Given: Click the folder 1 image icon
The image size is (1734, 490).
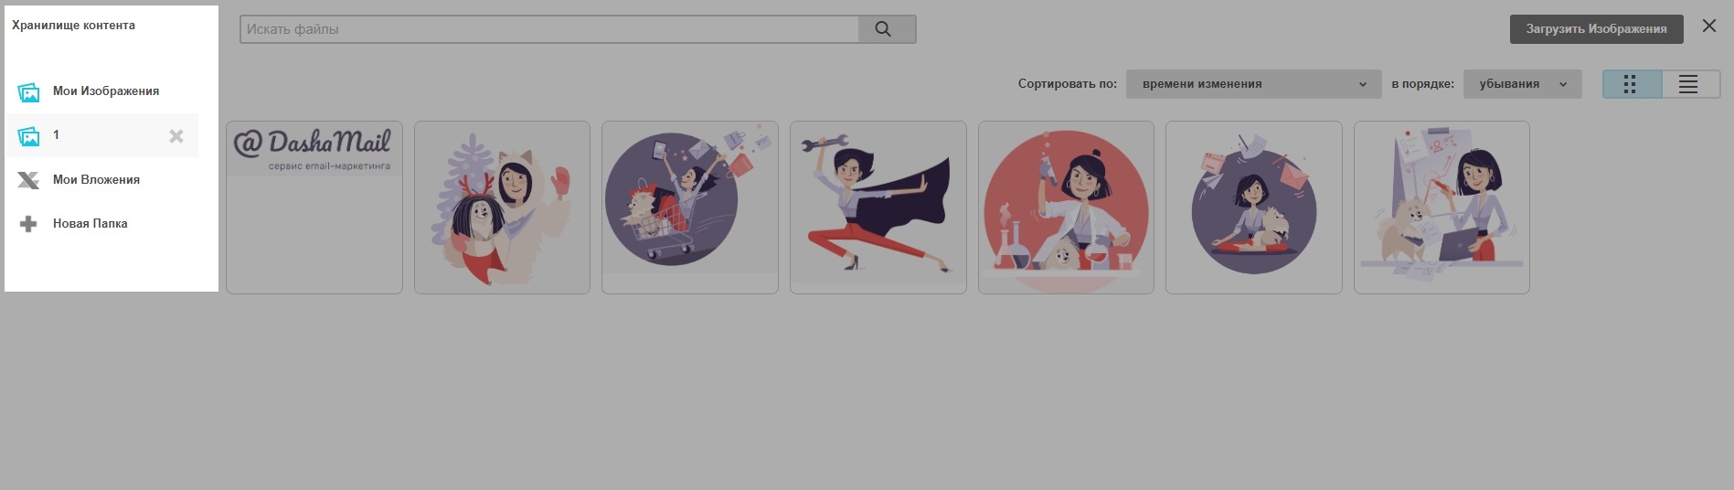Looking at the screenshot, I should pyautogui.click(x=29, y=136).
